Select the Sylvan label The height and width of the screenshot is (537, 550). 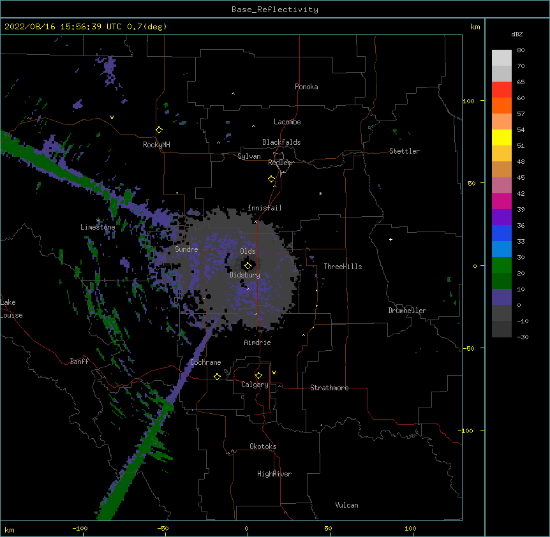point(249,156)
